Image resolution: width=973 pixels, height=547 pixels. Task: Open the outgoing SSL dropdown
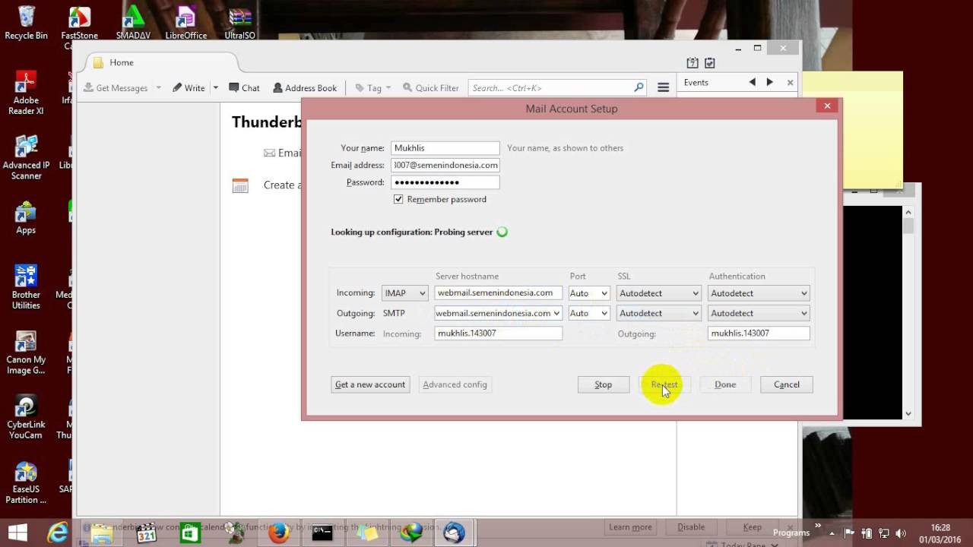[x=658, y=313]
